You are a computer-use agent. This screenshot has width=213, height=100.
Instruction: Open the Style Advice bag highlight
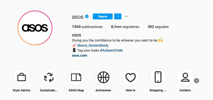point(22,77)
